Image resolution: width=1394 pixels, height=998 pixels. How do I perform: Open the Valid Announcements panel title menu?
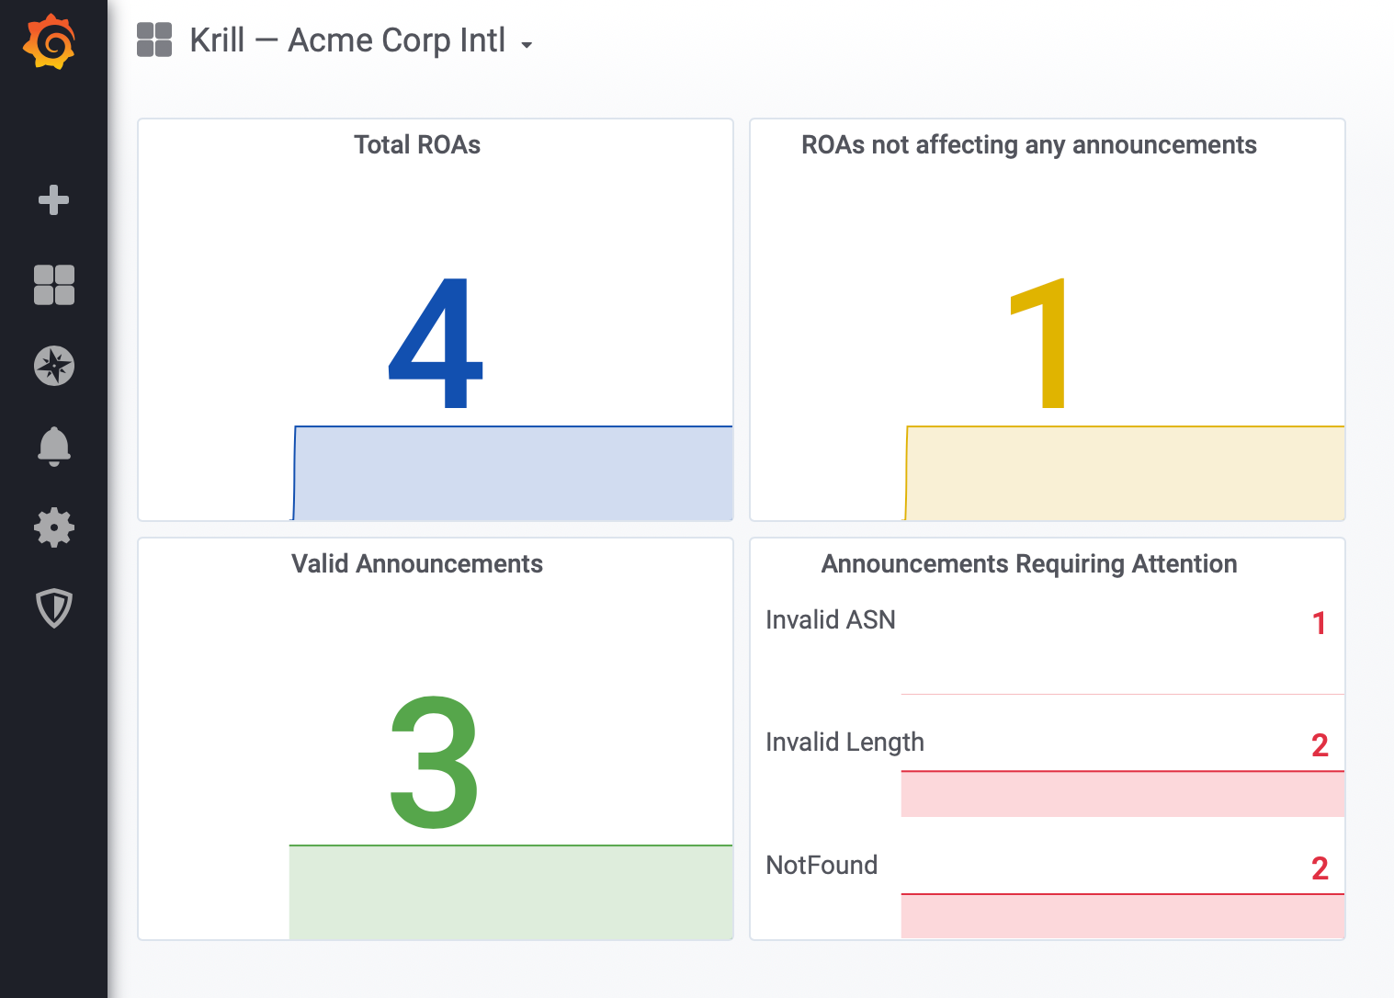click(417, 564)
